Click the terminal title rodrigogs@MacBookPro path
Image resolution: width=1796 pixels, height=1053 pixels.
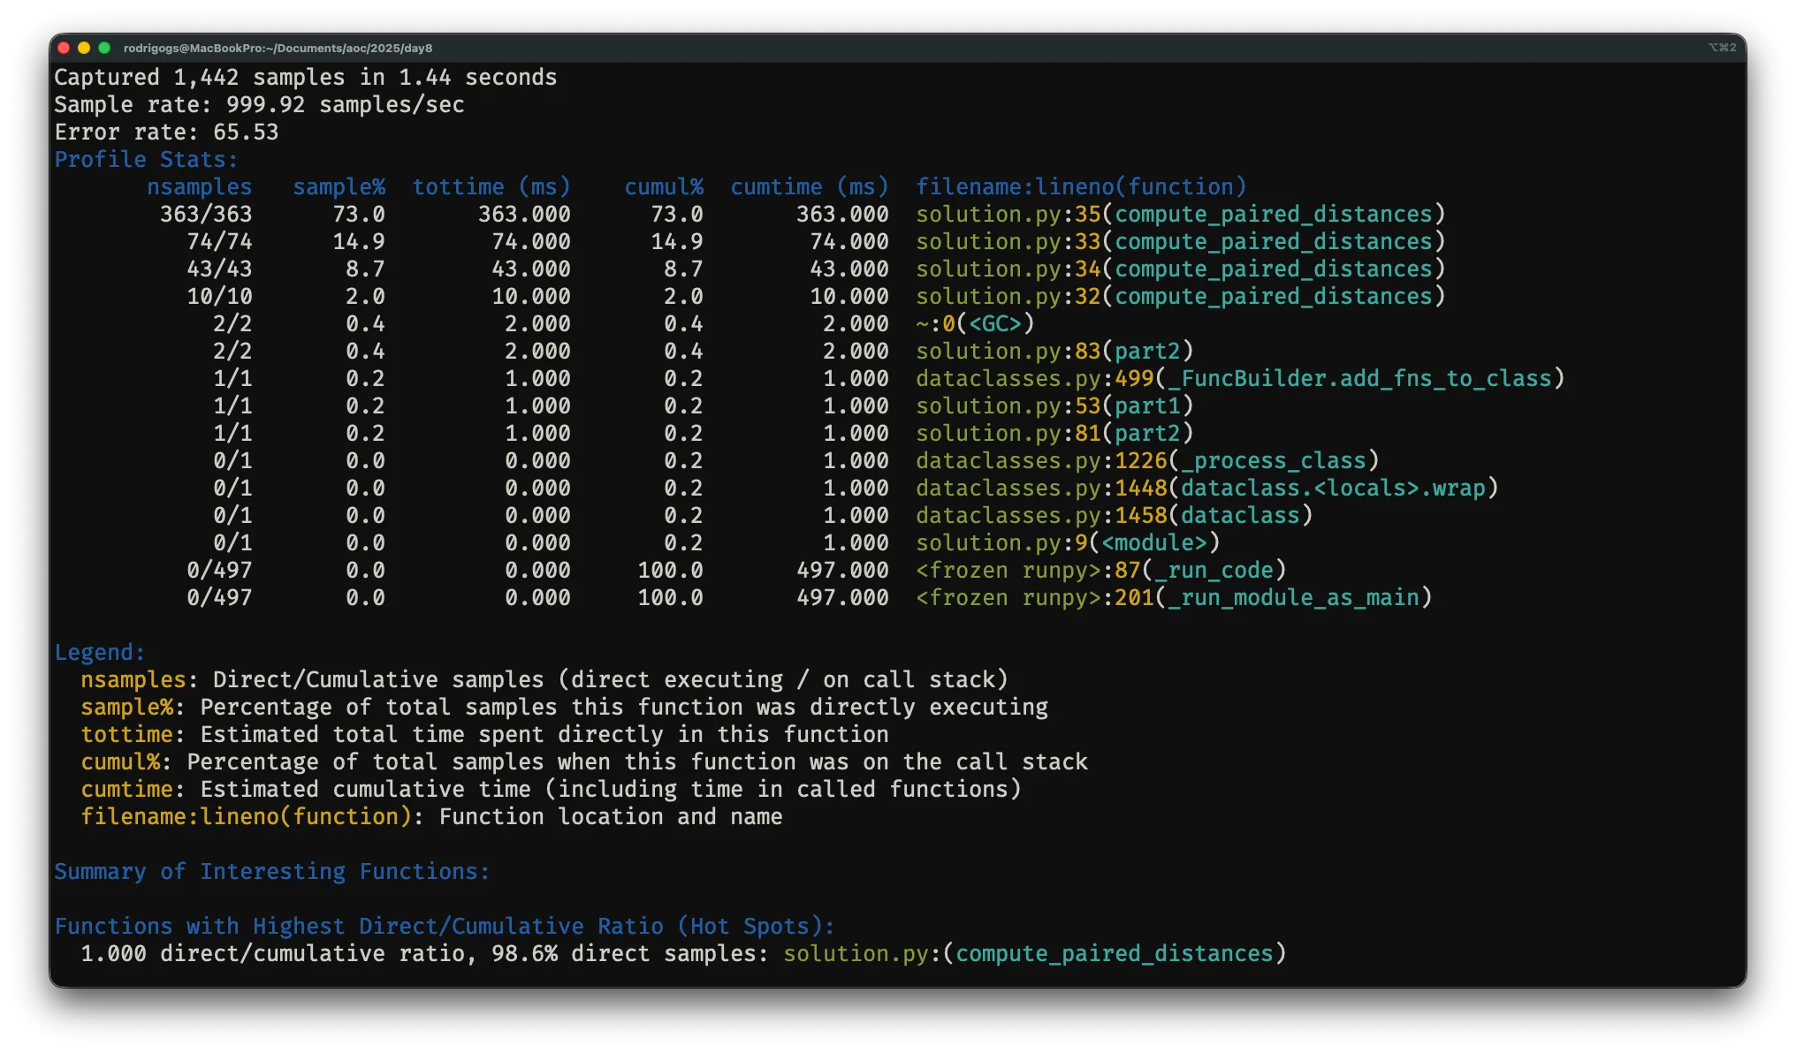click(278, 48)
